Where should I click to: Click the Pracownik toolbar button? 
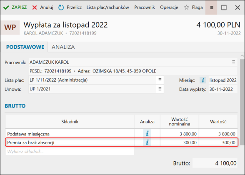pos(145,7)
